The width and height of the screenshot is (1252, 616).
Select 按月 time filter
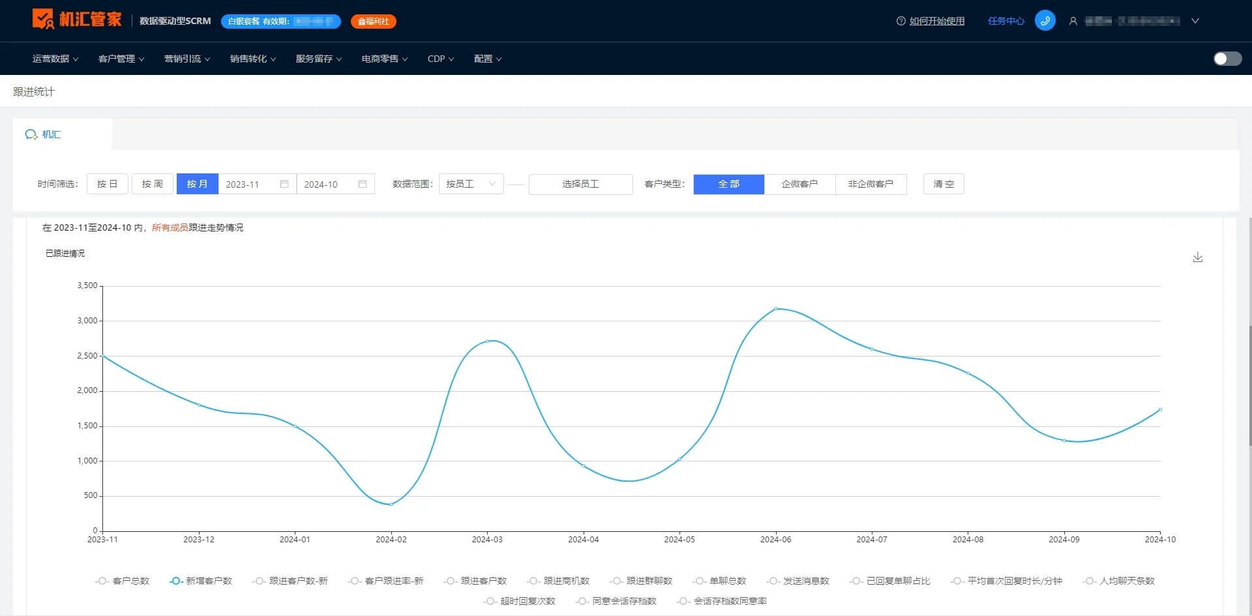click(x=197, y=184)
